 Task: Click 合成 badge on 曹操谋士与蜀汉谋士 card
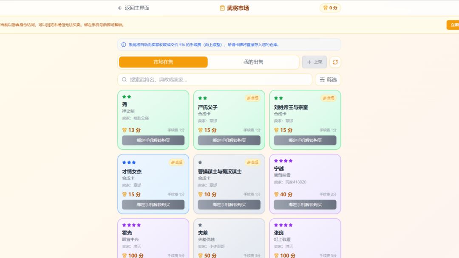[252, 162]
